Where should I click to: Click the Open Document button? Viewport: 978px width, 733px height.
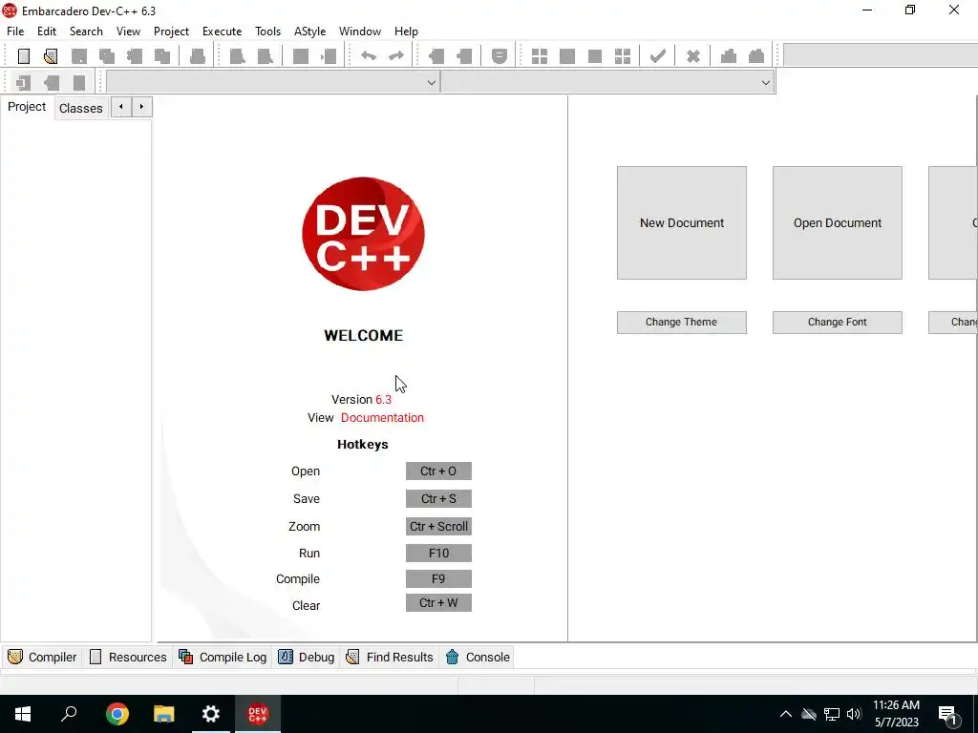[838, 222]
